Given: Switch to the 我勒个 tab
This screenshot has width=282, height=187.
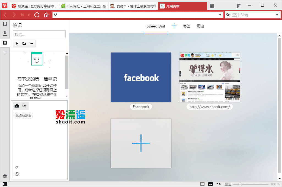Looking at the screenshot, I should click(x=133, y=6).
